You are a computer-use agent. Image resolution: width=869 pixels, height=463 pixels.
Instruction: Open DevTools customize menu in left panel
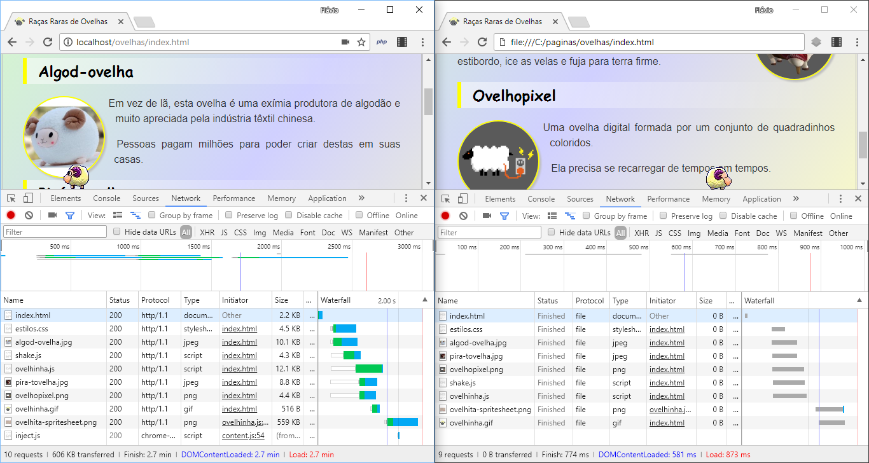pyautogui.click(x=406, y=198)
